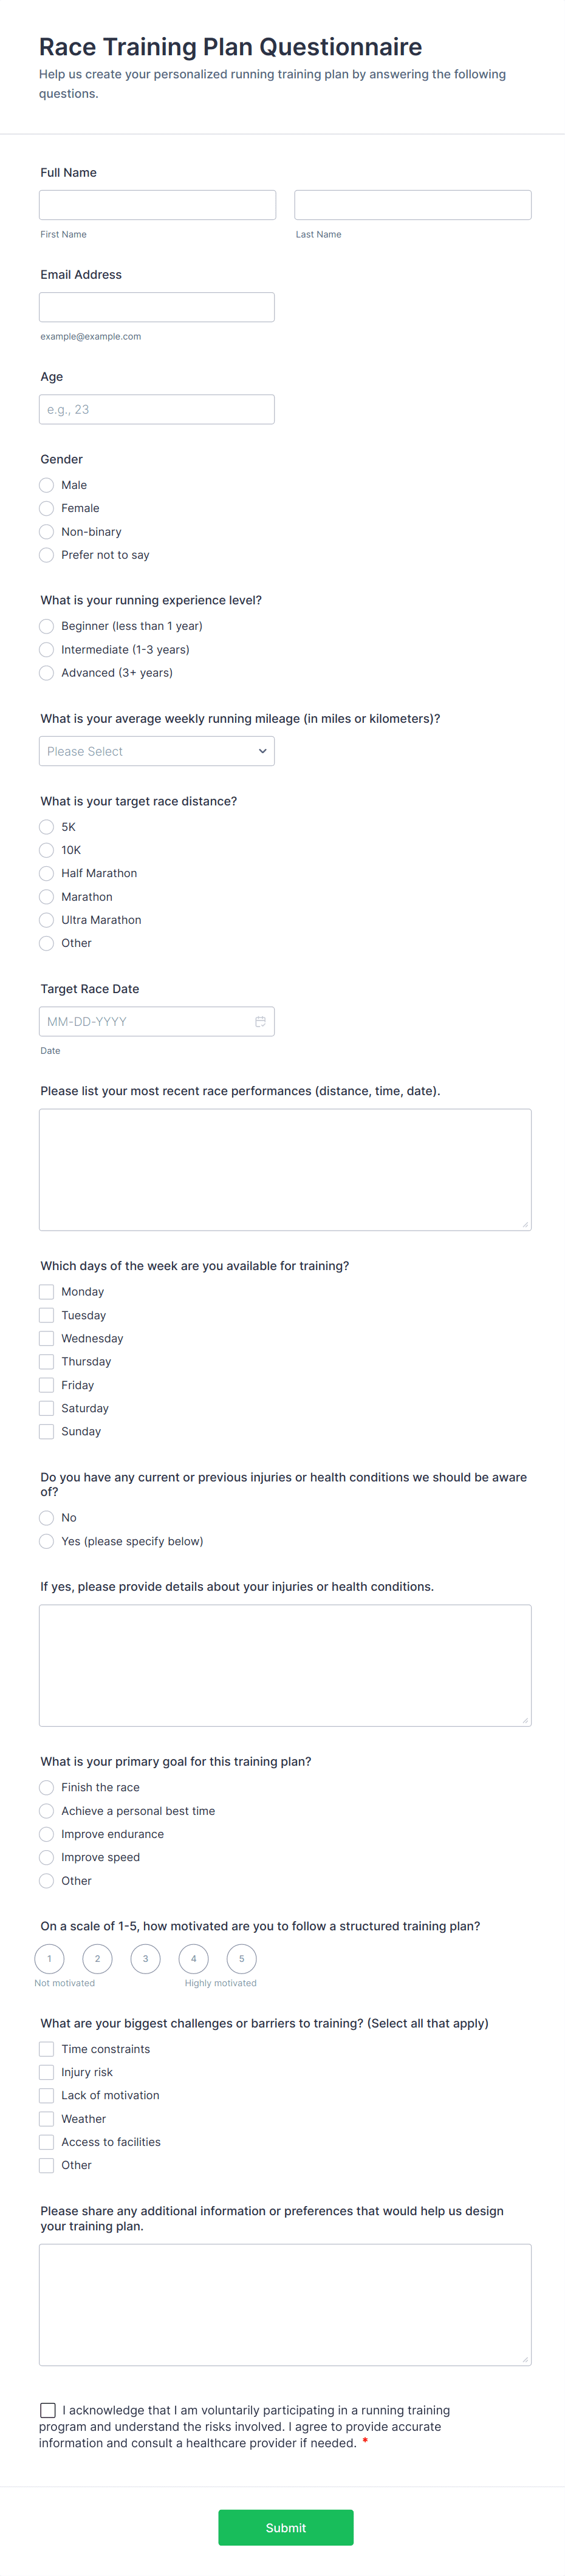This screenshot has height=2576, width=565.
Task: Click the green Submit button
Action: [285, 2527]
